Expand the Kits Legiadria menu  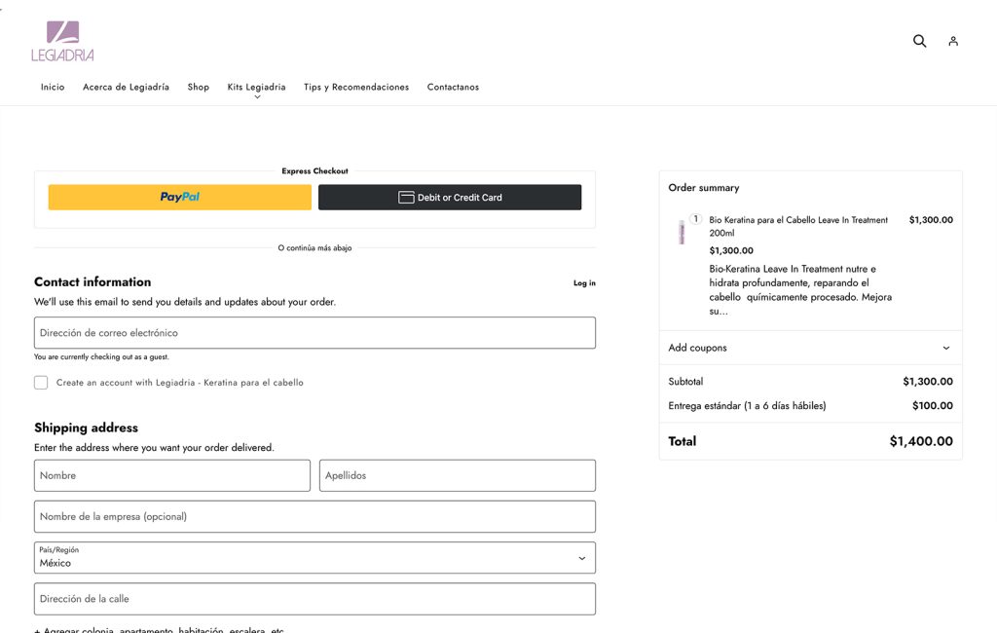(x=257, y=88)
